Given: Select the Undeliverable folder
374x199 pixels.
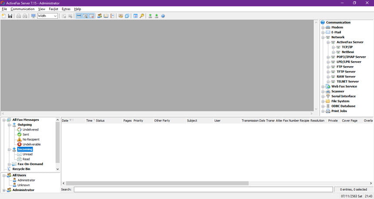Looking at the screenshot, I should click(x=31, y=144).
